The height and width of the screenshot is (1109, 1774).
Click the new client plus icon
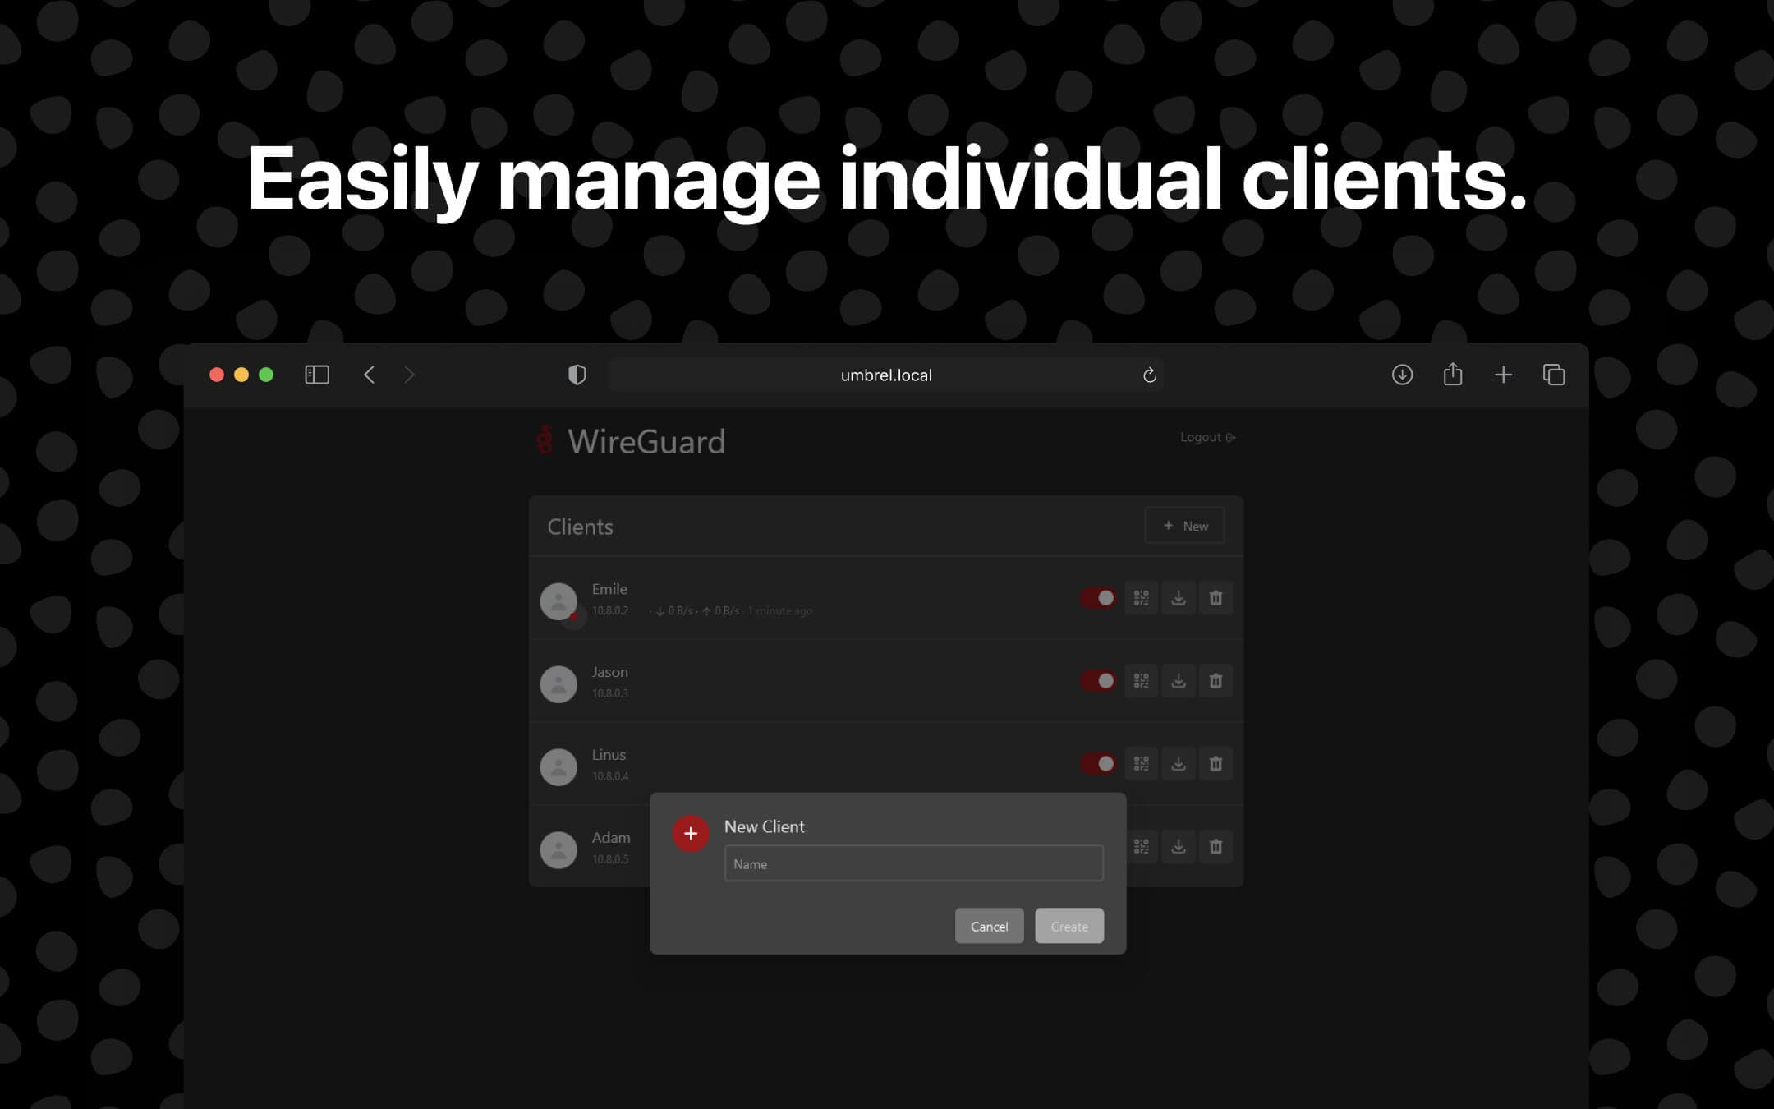pos(690,833)
